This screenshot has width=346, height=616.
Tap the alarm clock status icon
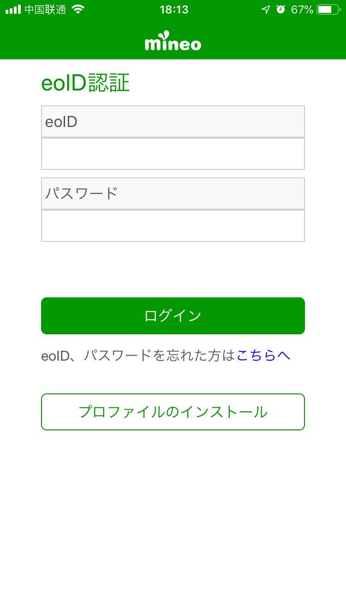tap(280, 10)
